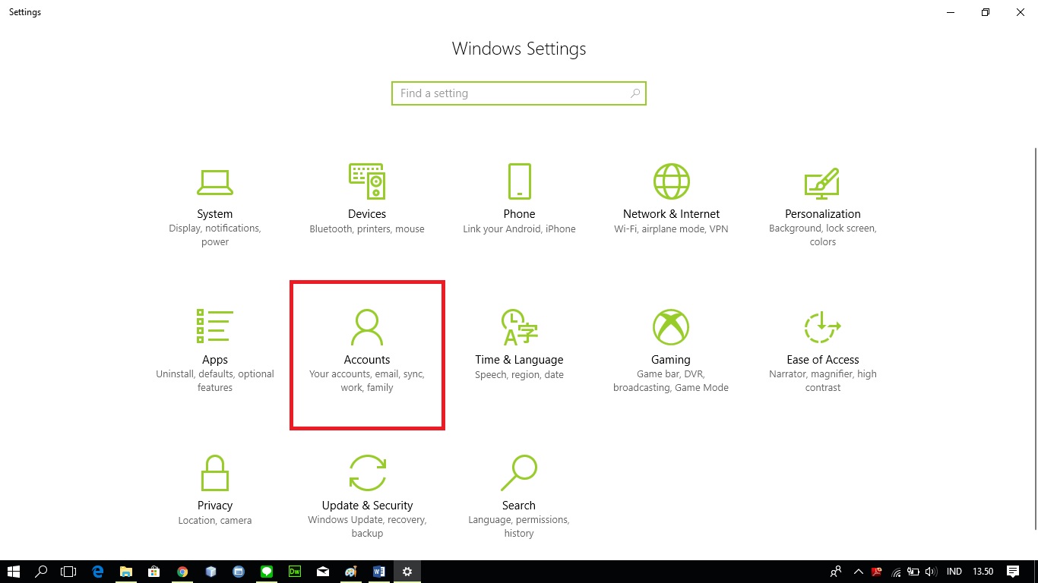The image size is (1038, 583).
Task: Open the Action Center notification icon
Action: coord(1012,572)
